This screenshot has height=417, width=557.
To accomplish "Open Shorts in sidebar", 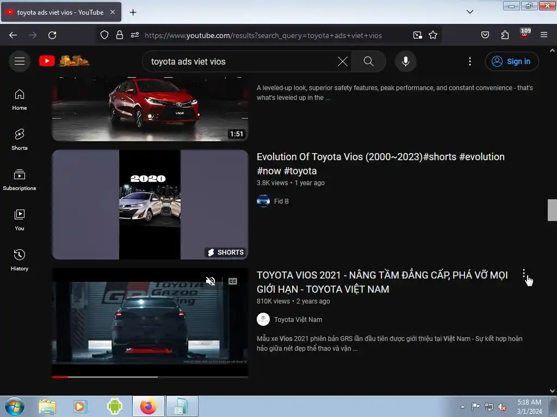I will [20, 140].
